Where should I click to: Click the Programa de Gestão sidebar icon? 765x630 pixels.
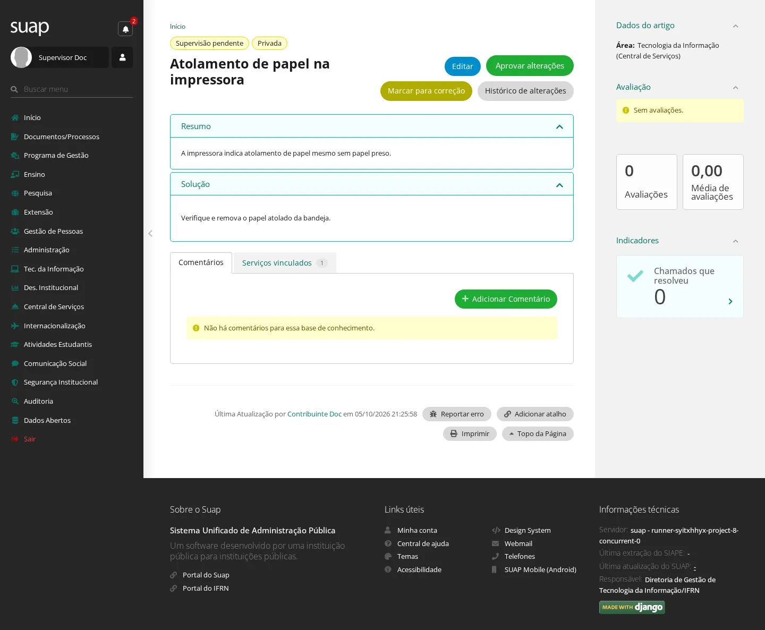coord(15,156)
